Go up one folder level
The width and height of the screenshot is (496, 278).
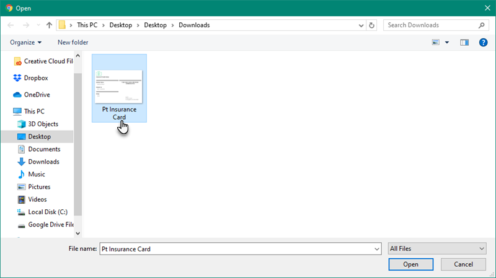pyautogui.click(x=49, y=25)
